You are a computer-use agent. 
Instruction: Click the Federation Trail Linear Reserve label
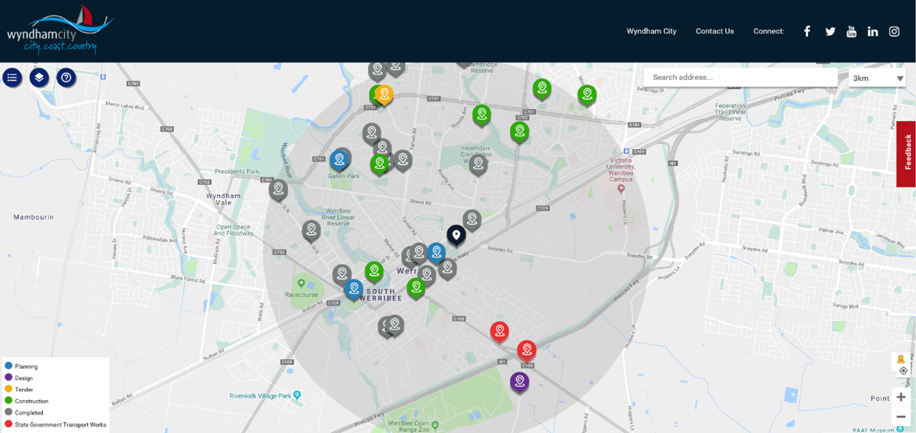(730, 113)
